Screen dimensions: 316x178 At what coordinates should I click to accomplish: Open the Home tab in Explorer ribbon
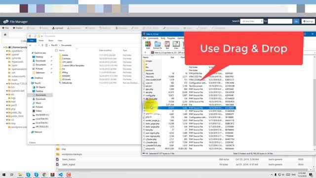41,41
